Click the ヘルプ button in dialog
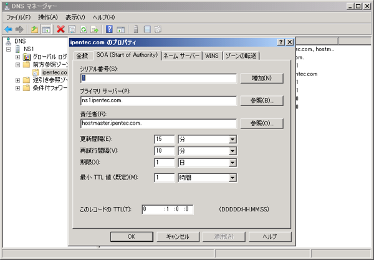This screenshot has width=374, height=260. coord(270,237)
